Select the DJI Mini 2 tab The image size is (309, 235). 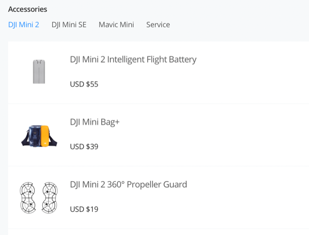tap(24, 25)
